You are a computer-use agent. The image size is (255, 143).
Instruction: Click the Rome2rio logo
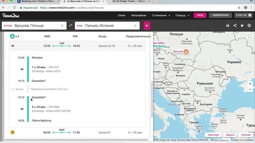coord(11,15)
